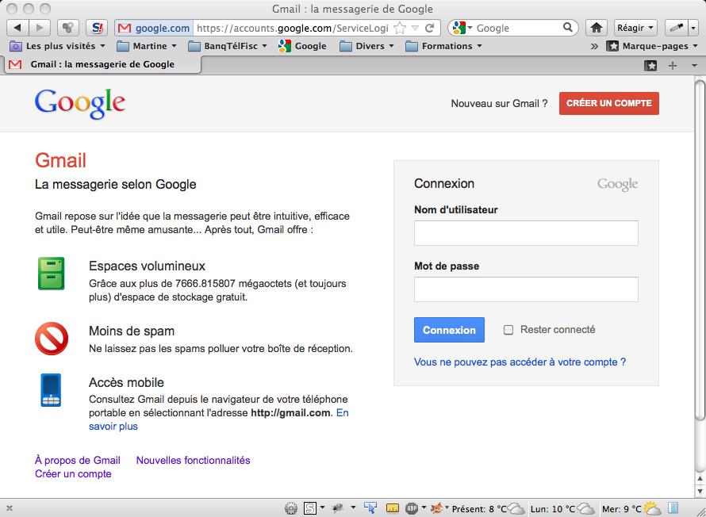The width and height of the screenshot is (706, 517).
Task: Open the À propos de Gmail link
Action: click(78, 461)
